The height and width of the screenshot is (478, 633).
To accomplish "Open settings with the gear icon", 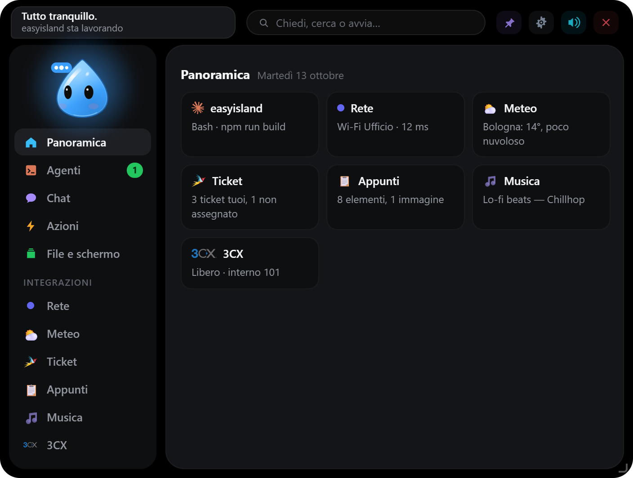I will pos(541,22).
